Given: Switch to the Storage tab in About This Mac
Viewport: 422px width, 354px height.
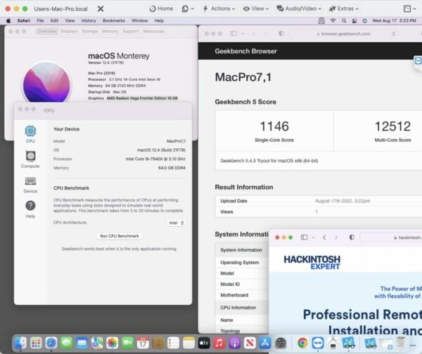Looking at the screenshot, I should click(x=89, y=31).
